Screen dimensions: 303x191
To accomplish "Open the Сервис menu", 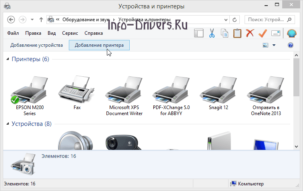I will [x=70, y=33].
